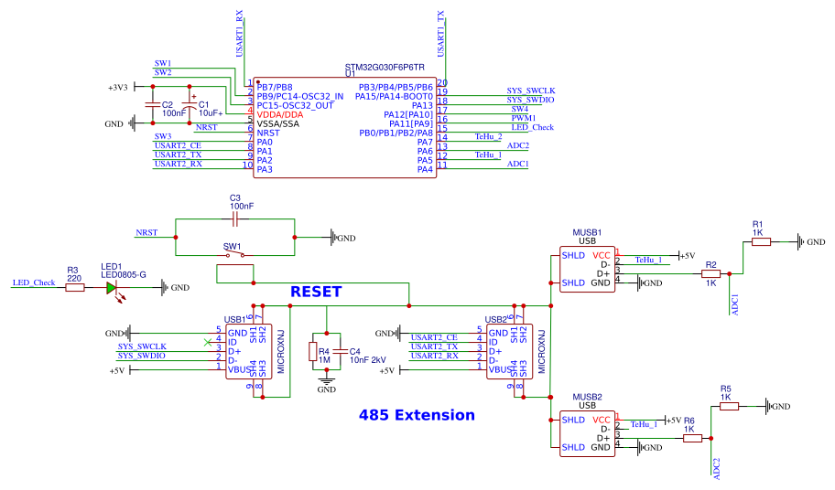Select the green LED1 diode symbol
Screen dimensions: 835x490
pos(112,288)
